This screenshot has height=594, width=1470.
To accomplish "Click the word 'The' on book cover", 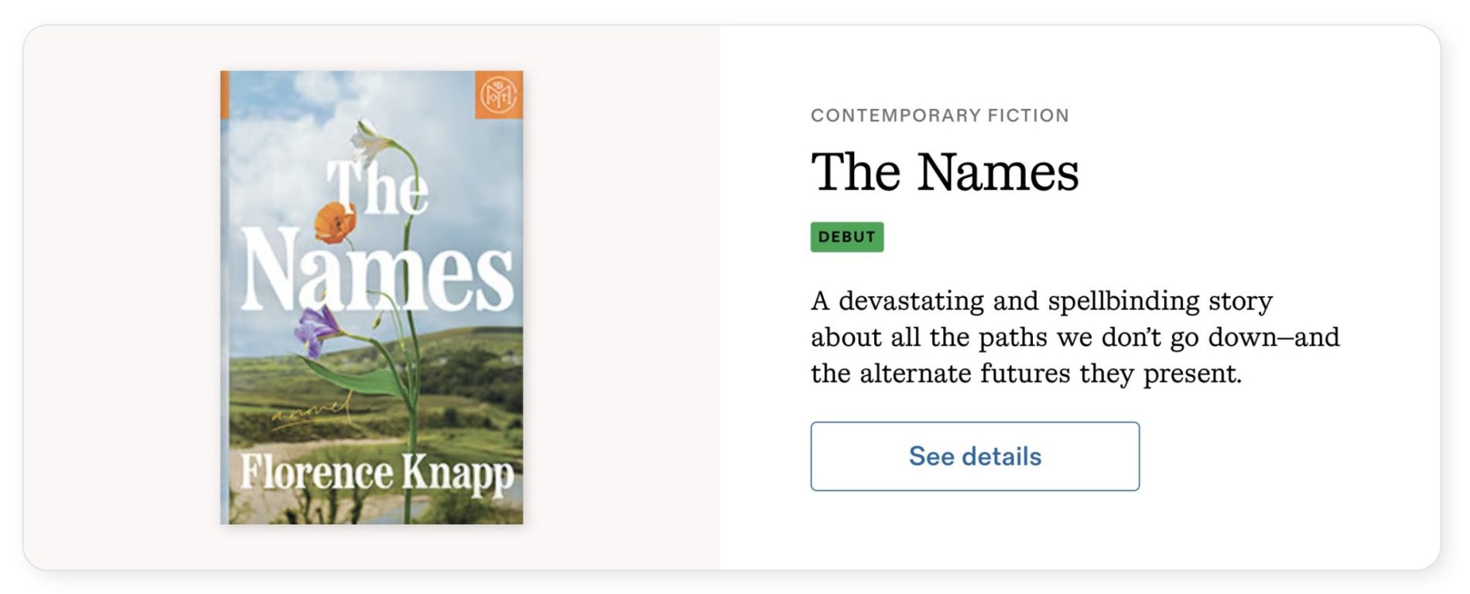I will (378, 187).
